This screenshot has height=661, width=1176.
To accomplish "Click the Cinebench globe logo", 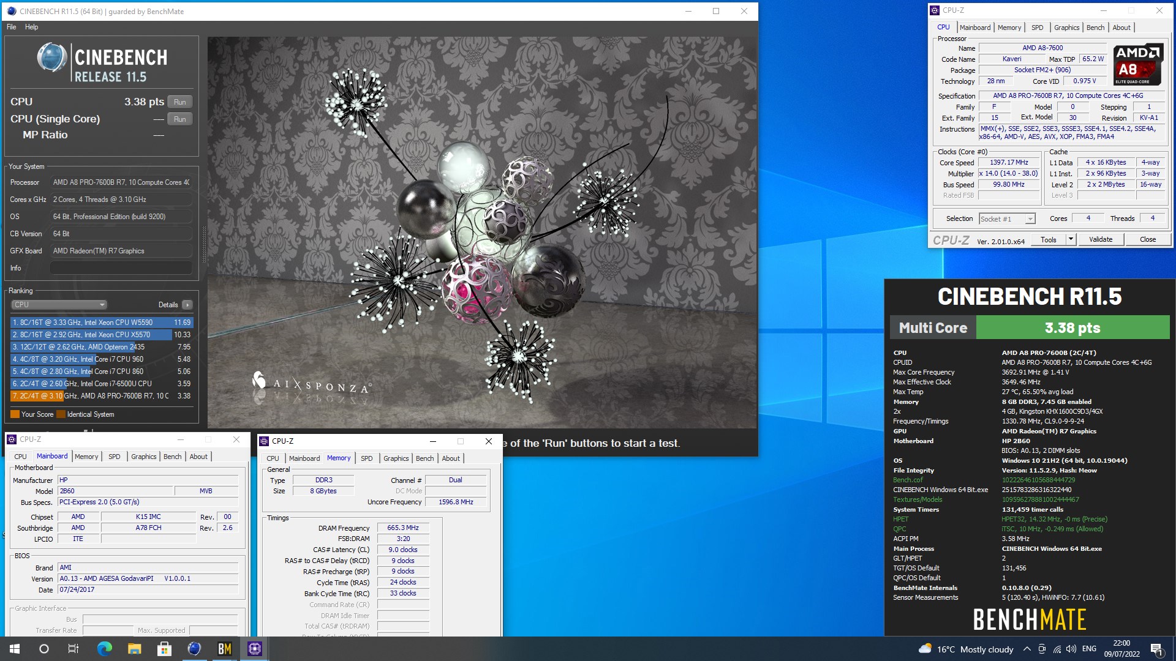I will point(52,58).
